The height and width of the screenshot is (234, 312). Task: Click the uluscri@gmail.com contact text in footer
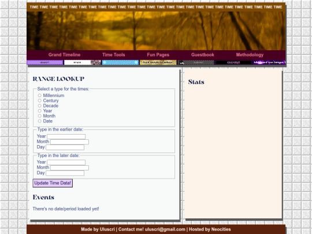click(165, 229)
